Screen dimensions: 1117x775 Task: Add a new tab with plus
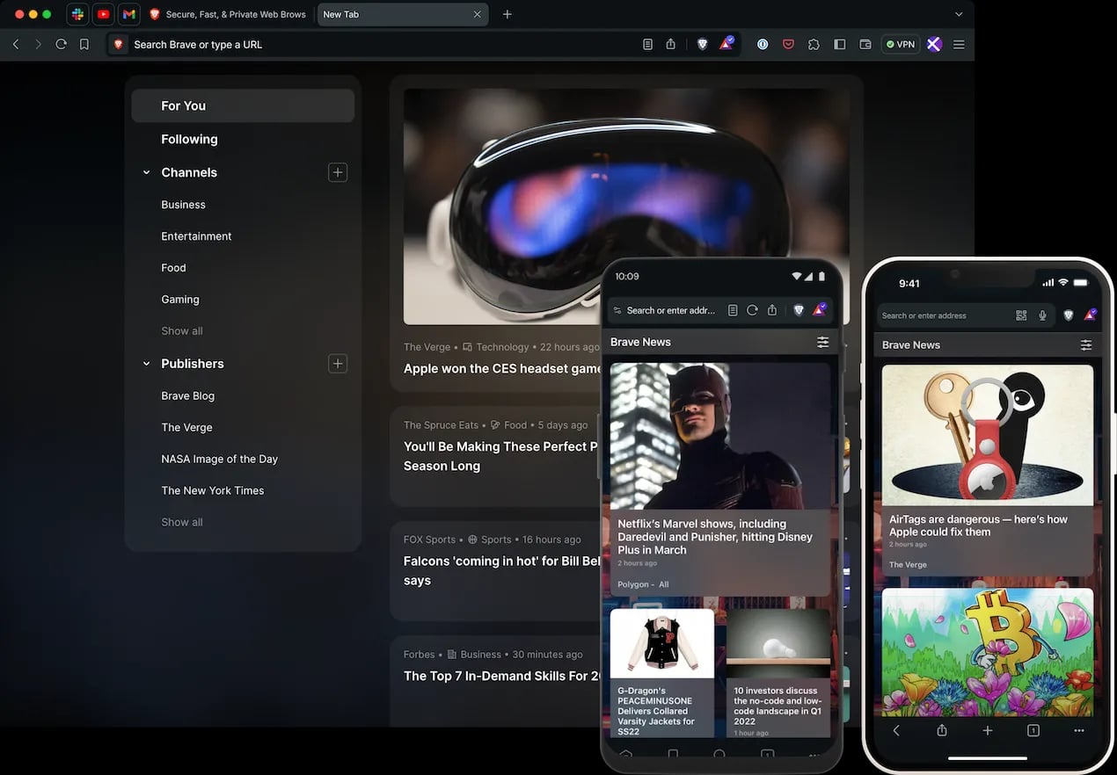pyautogui.click(x=507, y=14)
